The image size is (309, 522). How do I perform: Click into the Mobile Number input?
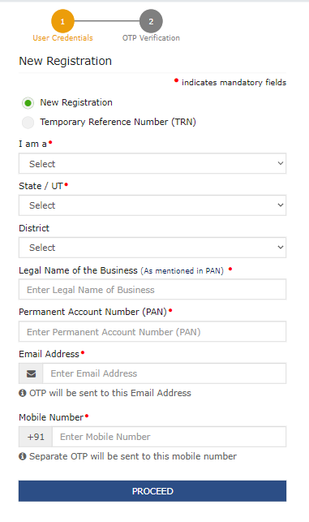click(x=170, y=437)
